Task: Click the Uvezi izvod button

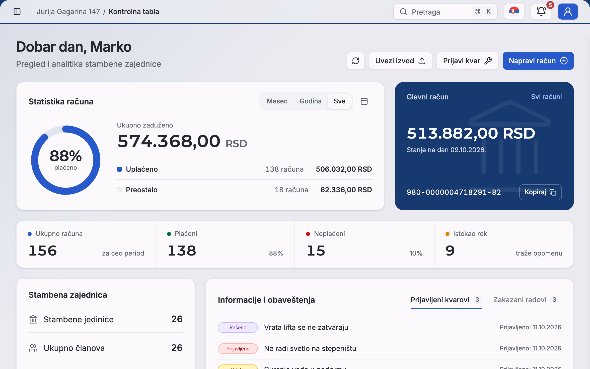Action: tap(401, 61)
